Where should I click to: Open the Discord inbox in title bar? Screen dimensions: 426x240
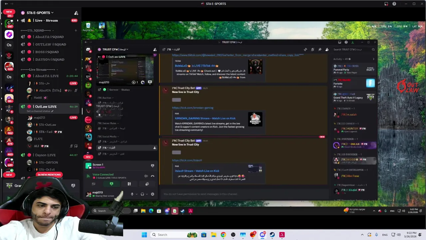point(386,4)
